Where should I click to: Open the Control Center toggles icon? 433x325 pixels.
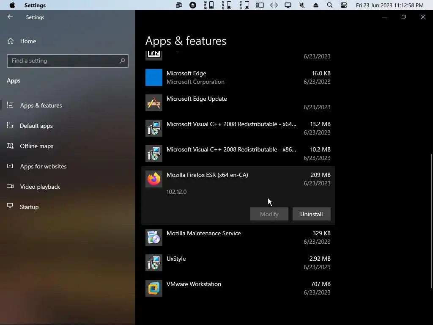[343, 5]
